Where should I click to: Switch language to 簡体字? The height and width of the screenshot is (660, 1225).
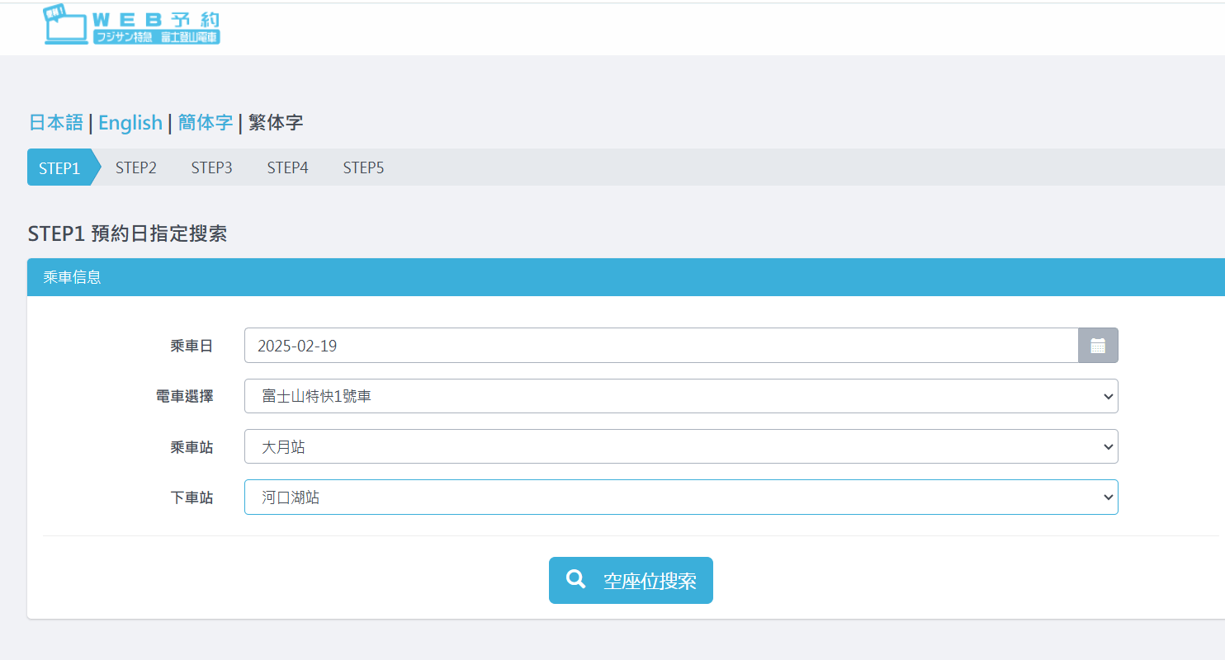point(205,123)
